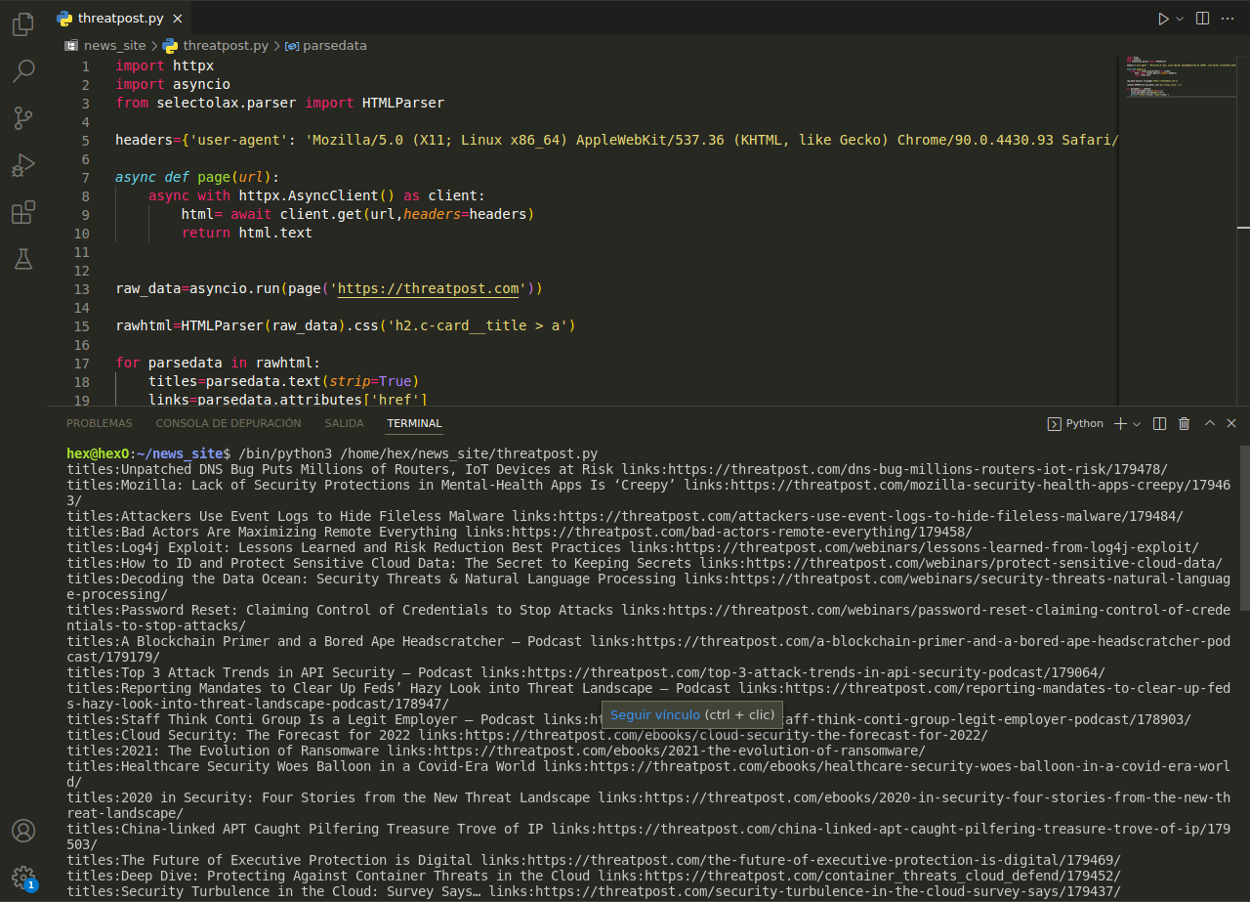
Task: Click the 'h2.c-card__title > a' selector string
Action: [478, 326]
